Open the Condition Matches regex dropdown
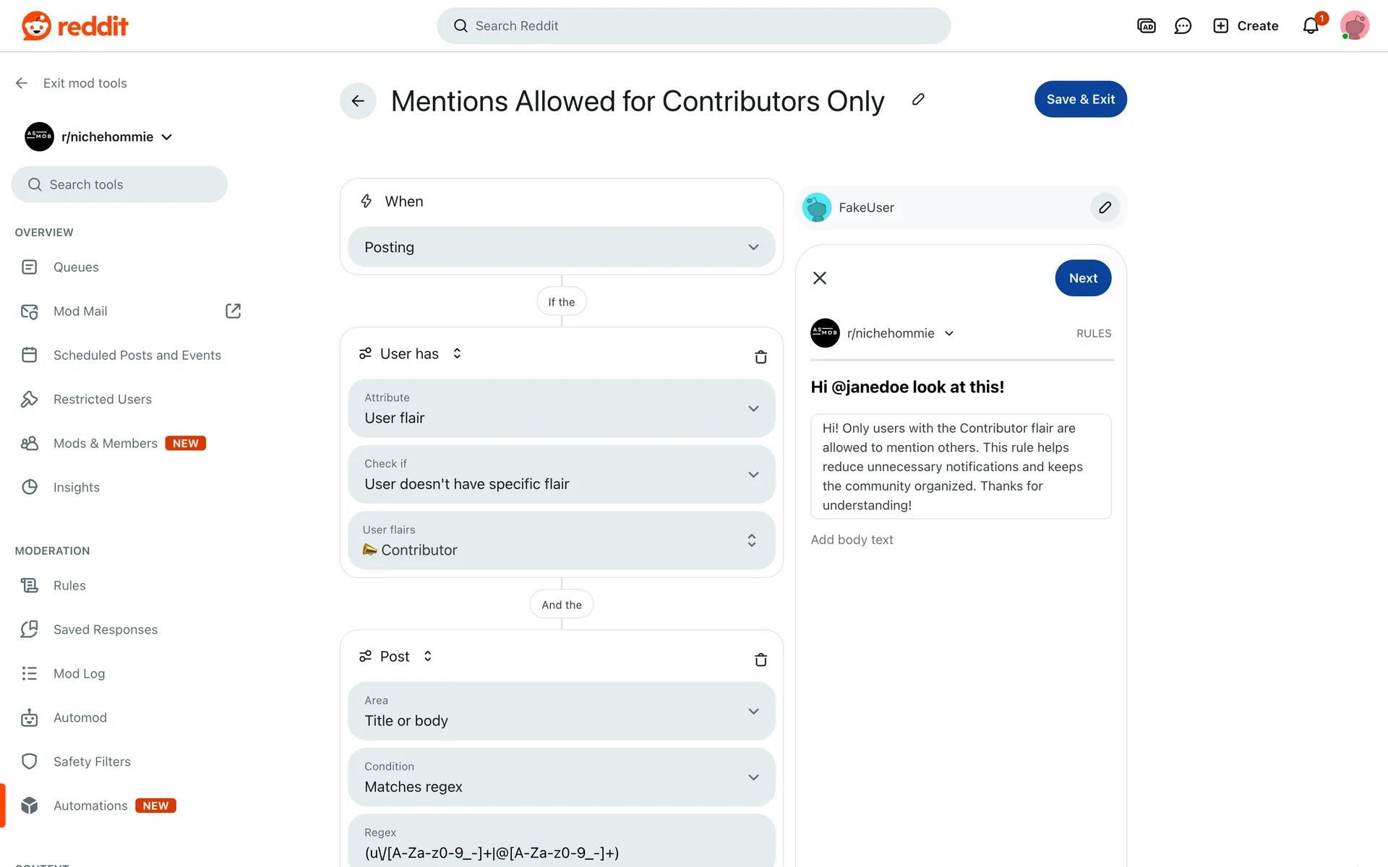 pyautogui.click(x=561, y=777)
